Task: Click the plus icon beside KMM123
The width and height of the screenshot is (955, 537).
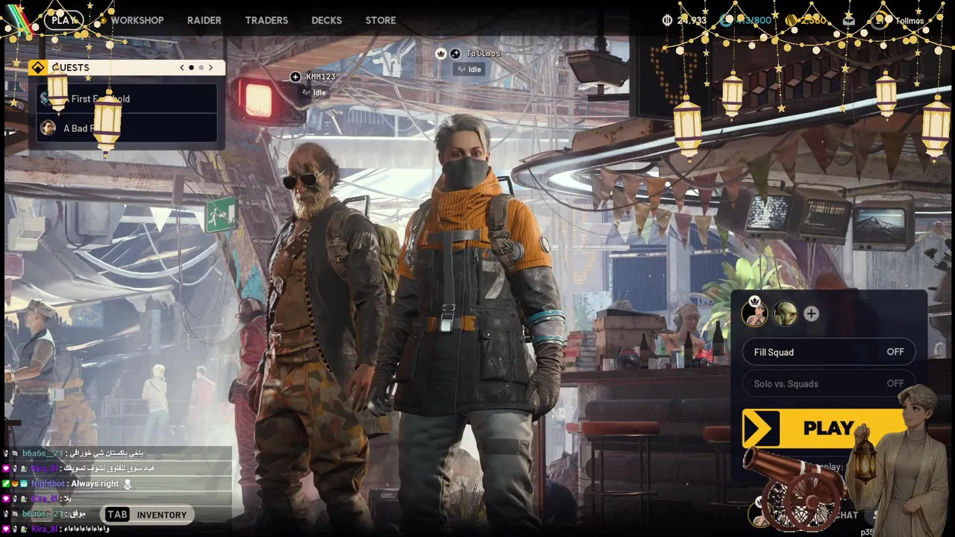Action: click(295, 77)
